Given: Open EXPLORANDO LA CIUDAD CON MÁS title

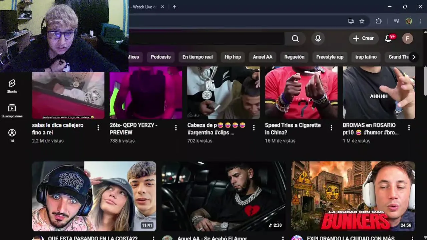Looking at the screenshot, I should (x=351, y=238).
